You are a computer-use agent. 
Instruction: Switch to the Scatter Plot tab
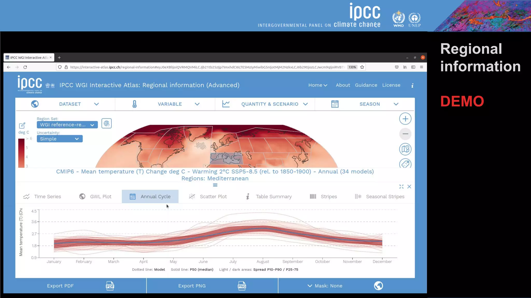pos(208,196)
